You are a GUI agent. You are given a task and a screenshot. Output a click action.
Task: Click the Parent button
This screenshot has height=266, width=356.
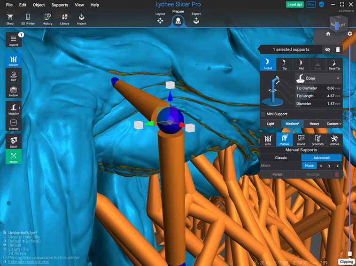278,174
